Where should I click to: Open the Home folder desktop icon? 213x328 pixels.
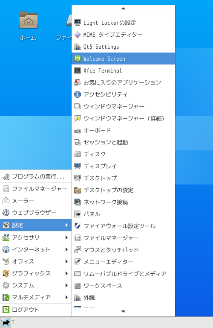29,20
